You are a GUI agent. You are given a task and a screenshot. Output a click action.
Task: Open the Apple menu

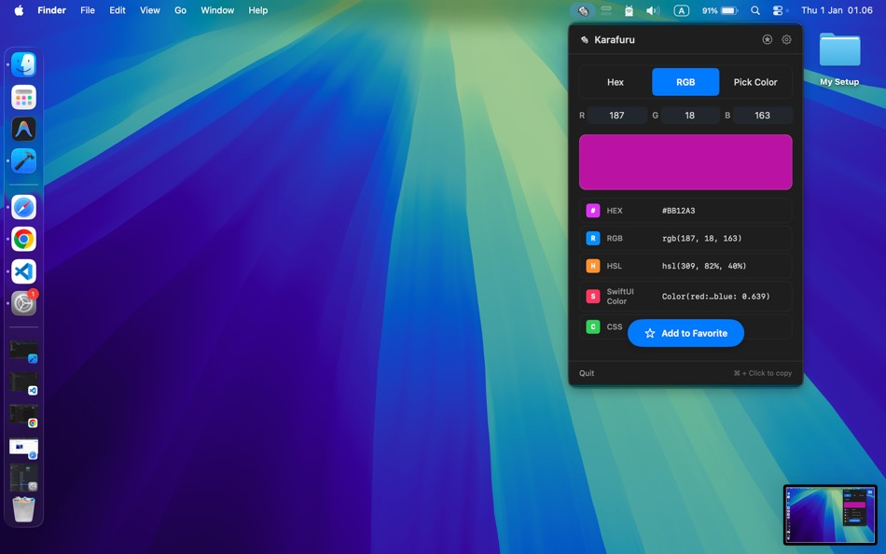click(19, 10)
